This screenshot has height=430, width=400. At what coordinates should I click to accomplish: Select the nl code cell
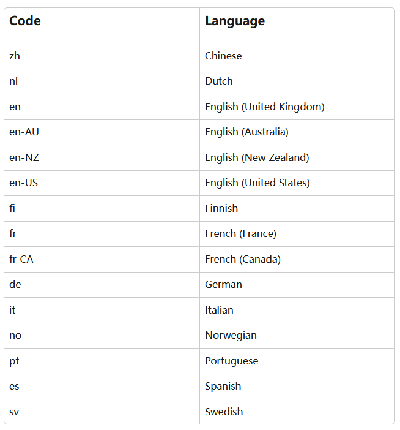pos(14,81)
